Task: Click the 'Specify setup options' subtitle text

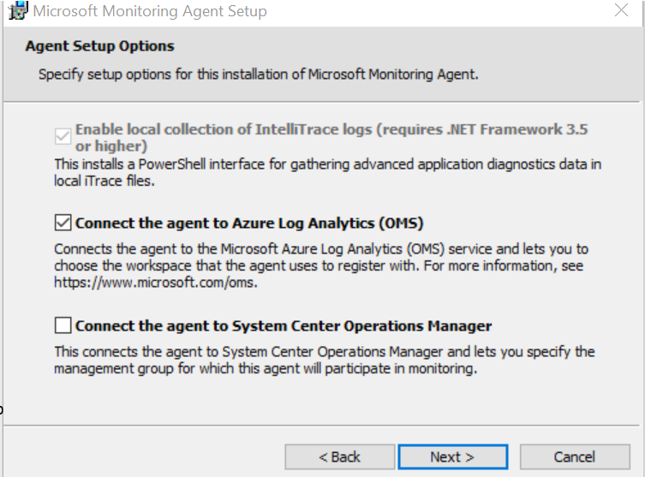Action: tap(258, 75)
